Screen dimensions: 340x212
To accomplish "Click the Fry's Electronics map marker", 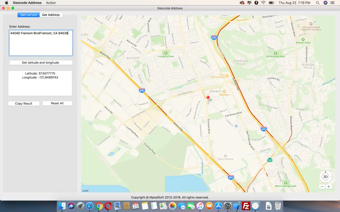I will (x=227, y=76).
